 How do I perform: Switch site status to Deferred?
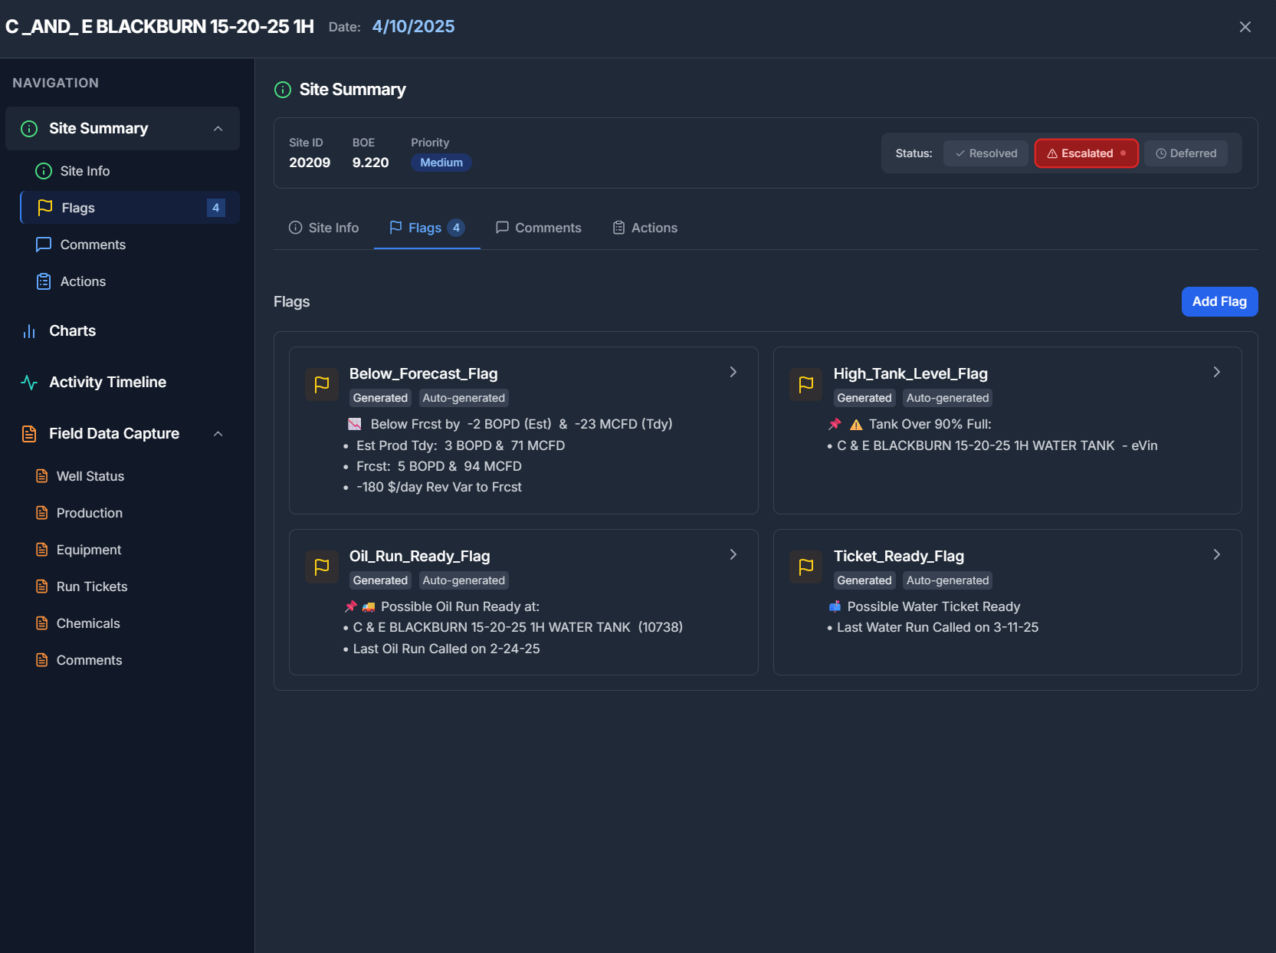tap(1186, 153)
